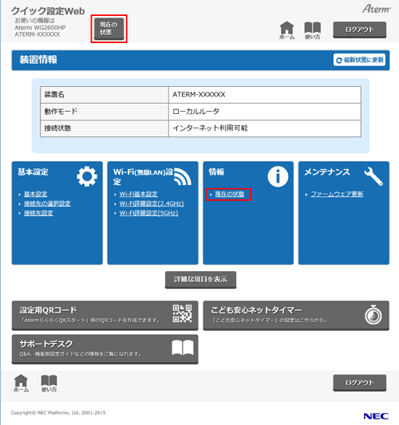
Task: Open the Wi-Fi基本設定 link
Action: click(x=139, y=194)
